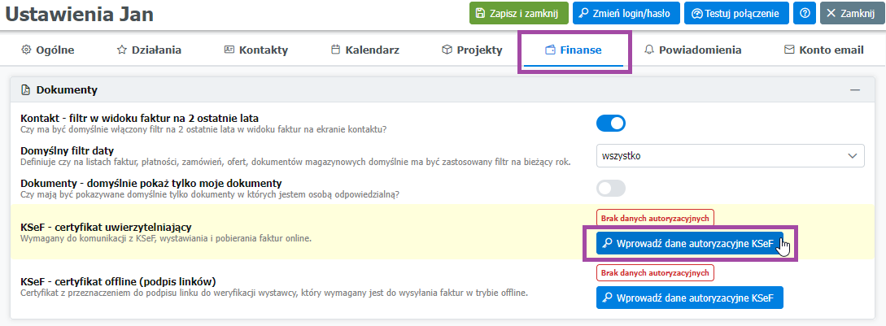Click the Testuj połączenie button
The width and height of the screenshot is (886, 326).
tap(736, 14)
